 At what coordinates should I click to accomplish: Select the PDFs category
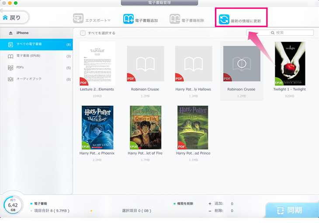point(36,68)
